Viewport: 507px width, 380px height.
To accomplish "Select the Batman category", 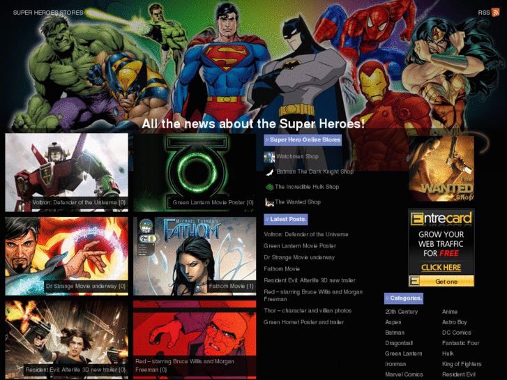I will tap(395, 333).
